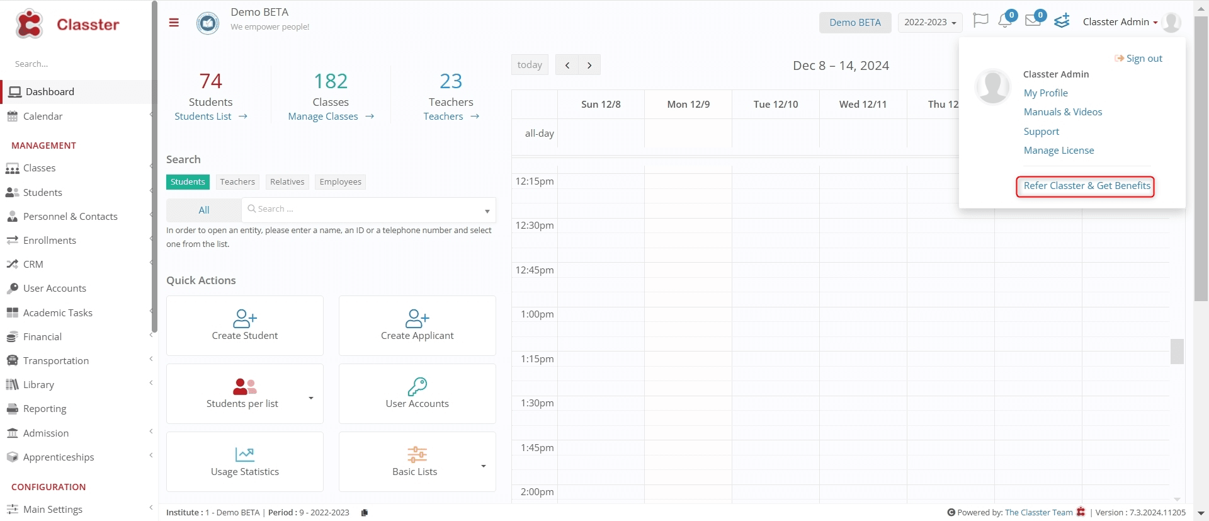
Task: Click the Create Student quick action
Action: click(245, 326)
